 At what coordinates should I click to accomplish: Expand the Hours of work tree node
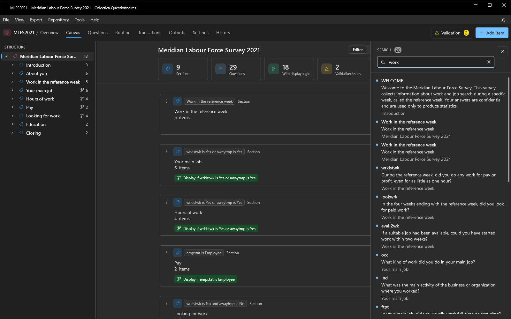(x=12, y=99)
